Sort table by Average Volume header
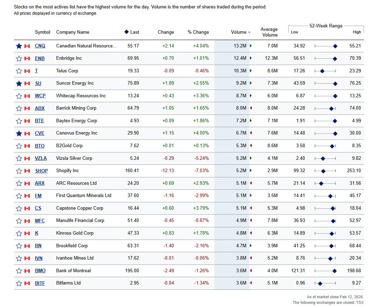This screenshot has height=307, width=377. pos(269,32)
